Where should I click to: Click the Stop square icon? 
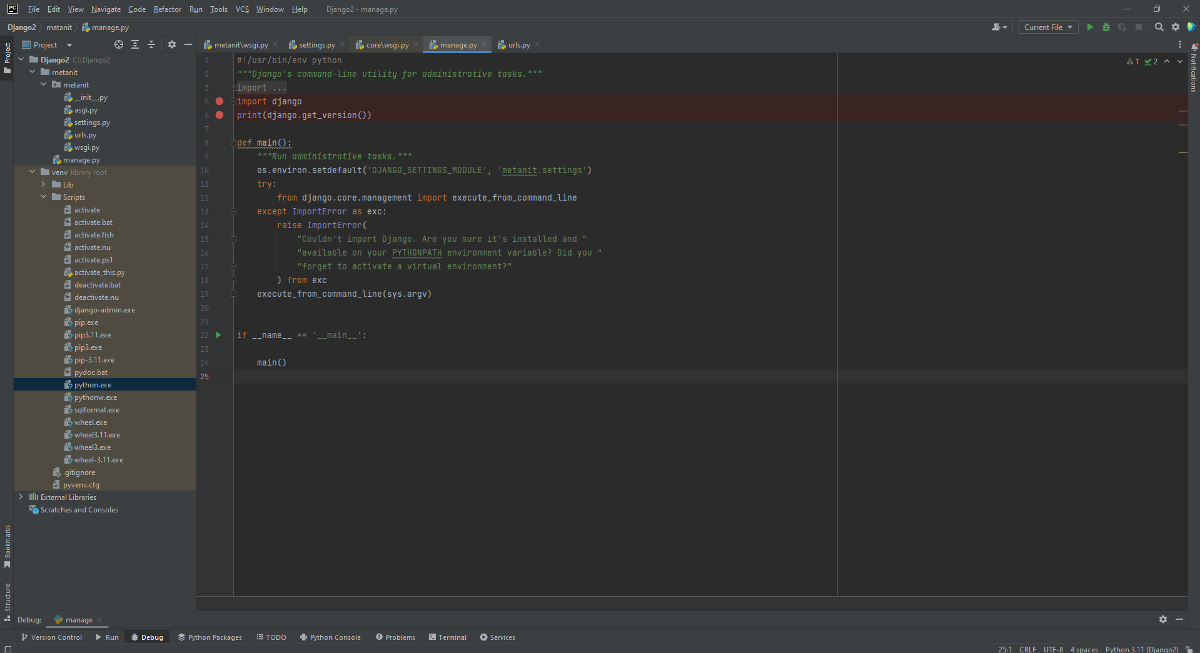tap(1139, 27)
